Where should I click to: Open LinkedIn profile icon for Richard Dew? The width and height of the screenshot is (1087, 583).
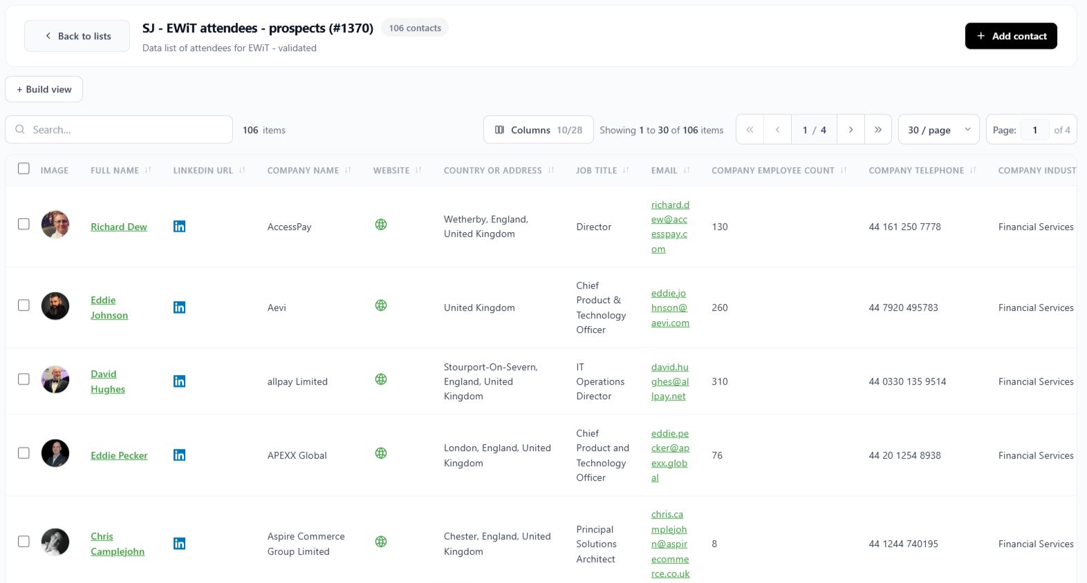(179, 227)
